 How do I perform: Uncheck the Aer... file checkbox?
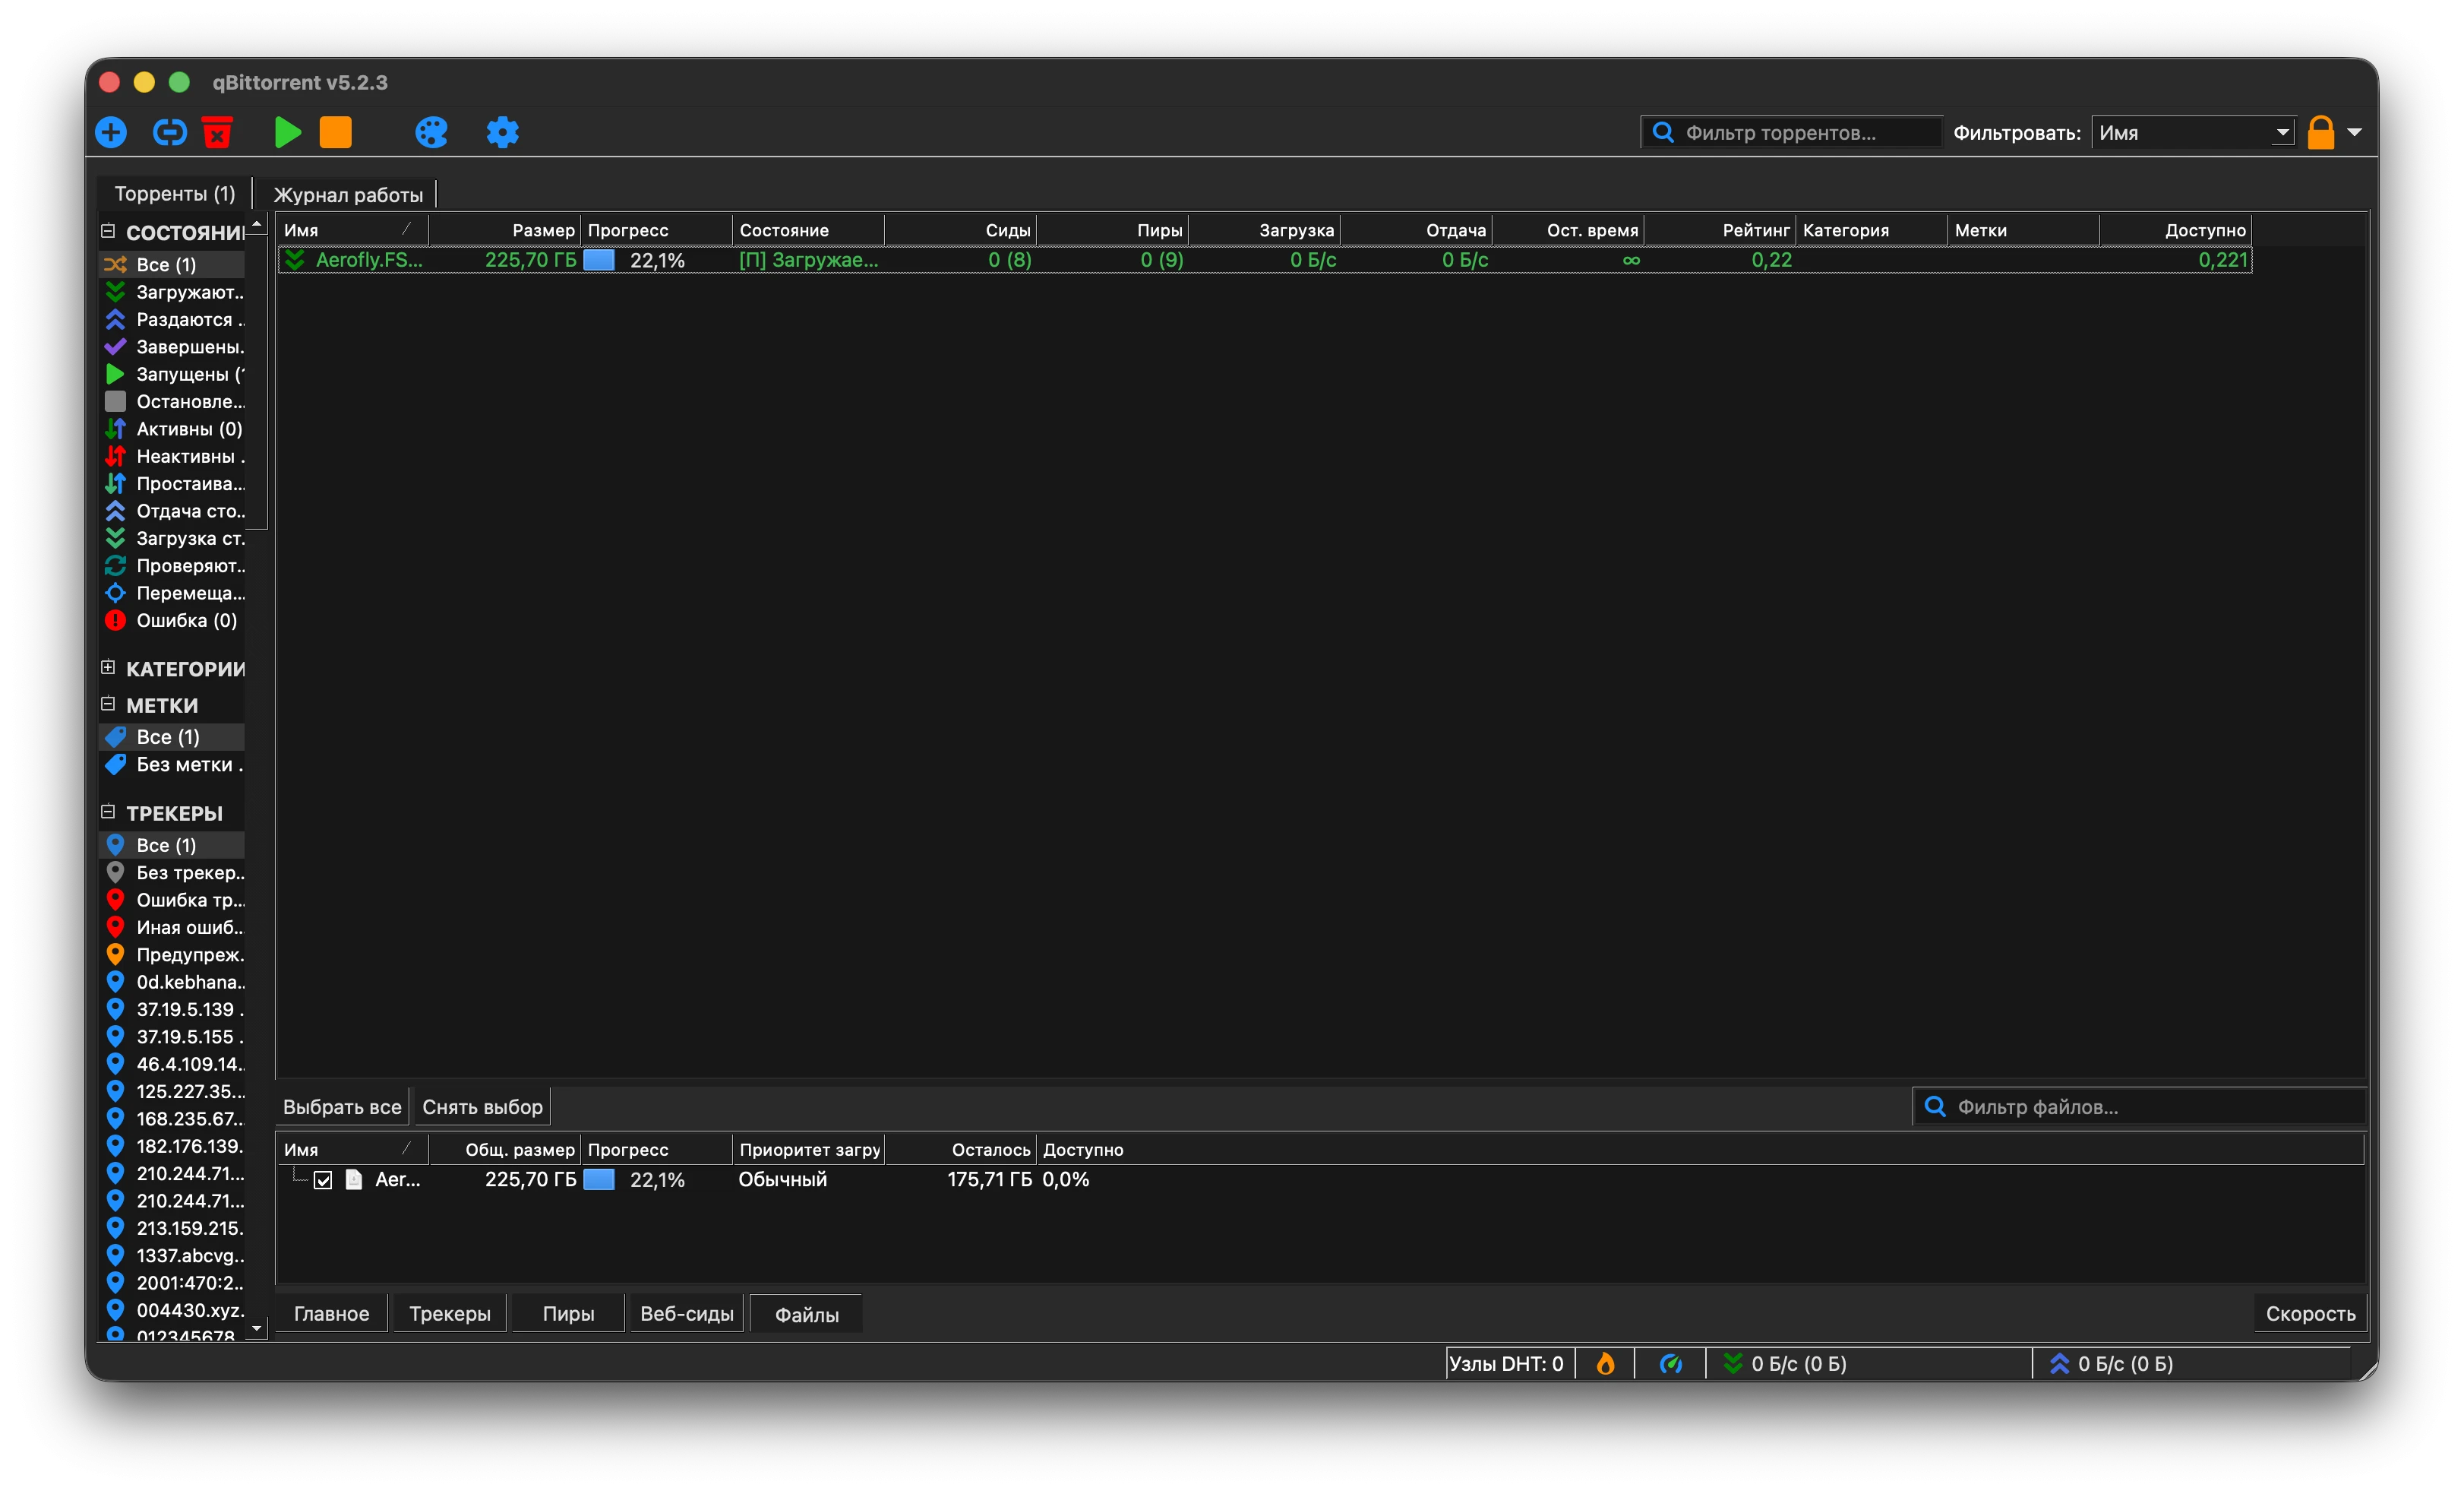pos(323,1180)
